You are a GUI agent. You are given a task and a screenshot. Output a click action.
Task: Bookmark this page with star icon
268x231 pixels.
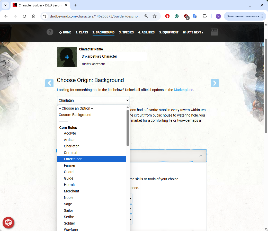[155, 16]
